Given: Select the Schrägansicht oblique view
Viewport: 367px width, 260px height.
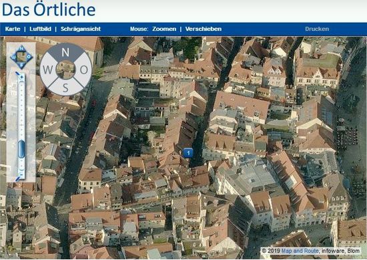Looking at the screenshot, I should pyautogui.click(x=81, y=29).
